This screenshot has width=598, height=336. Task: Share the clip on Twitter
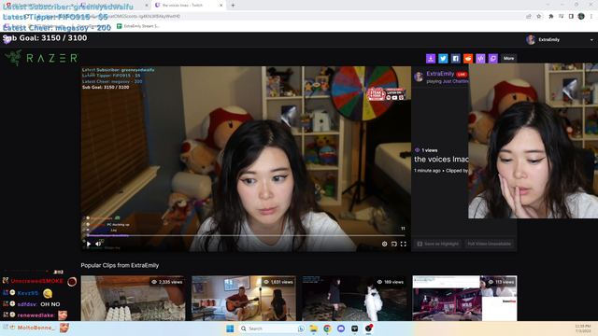(x=443, y=58)
